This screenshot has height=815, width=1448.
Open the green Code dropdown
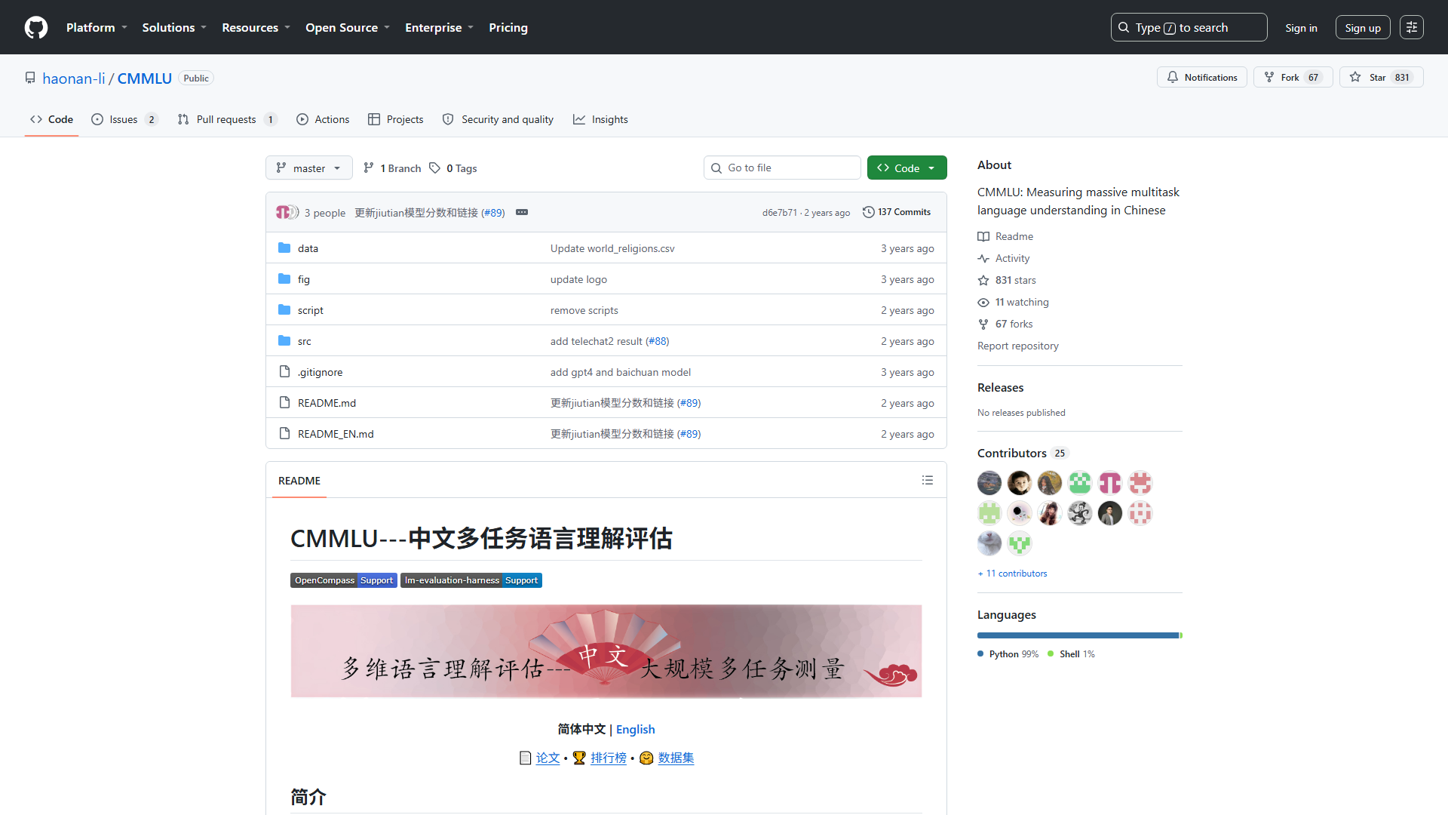(907, 168)
